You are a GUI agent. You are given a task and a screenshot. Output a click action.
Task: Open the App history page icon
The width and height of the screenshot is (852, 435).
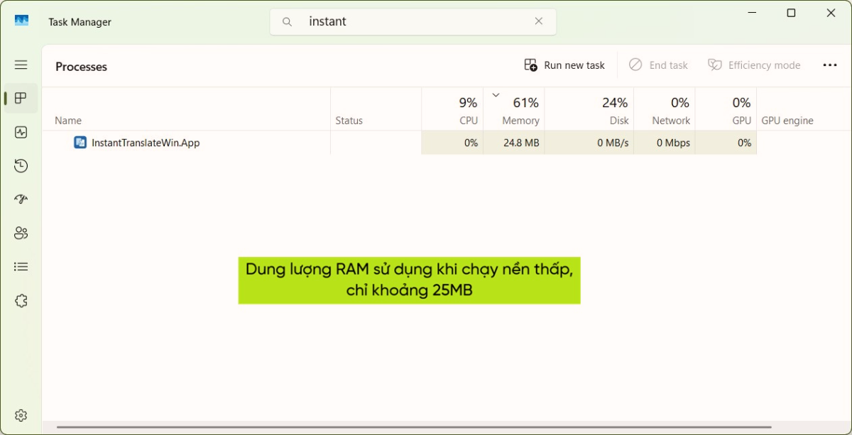point(21,165)
